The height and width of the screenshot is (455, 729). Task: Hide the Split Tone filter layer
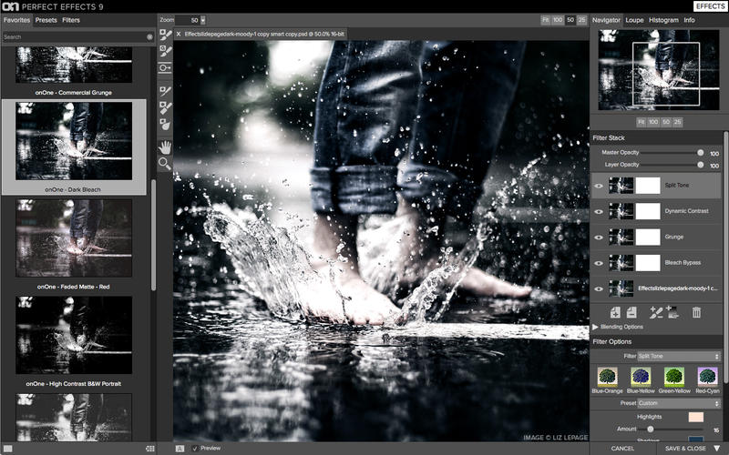[599, 186]
